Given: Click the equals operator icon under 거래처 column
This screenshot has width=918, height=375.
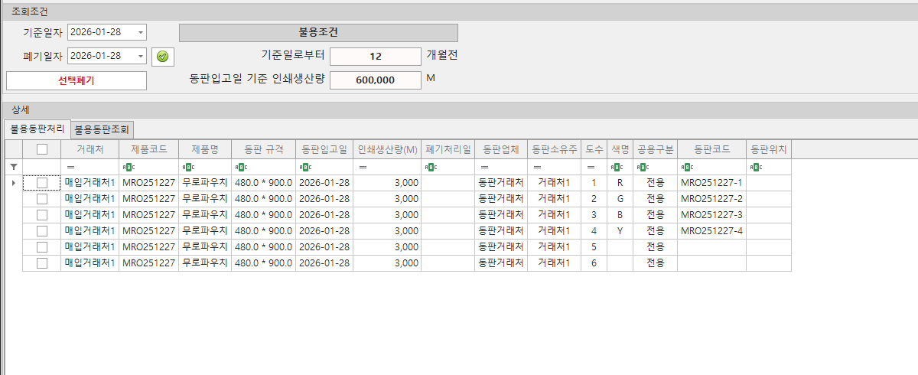Looking at the screenshot, I should pyautogui.click(x=70, y=167).
